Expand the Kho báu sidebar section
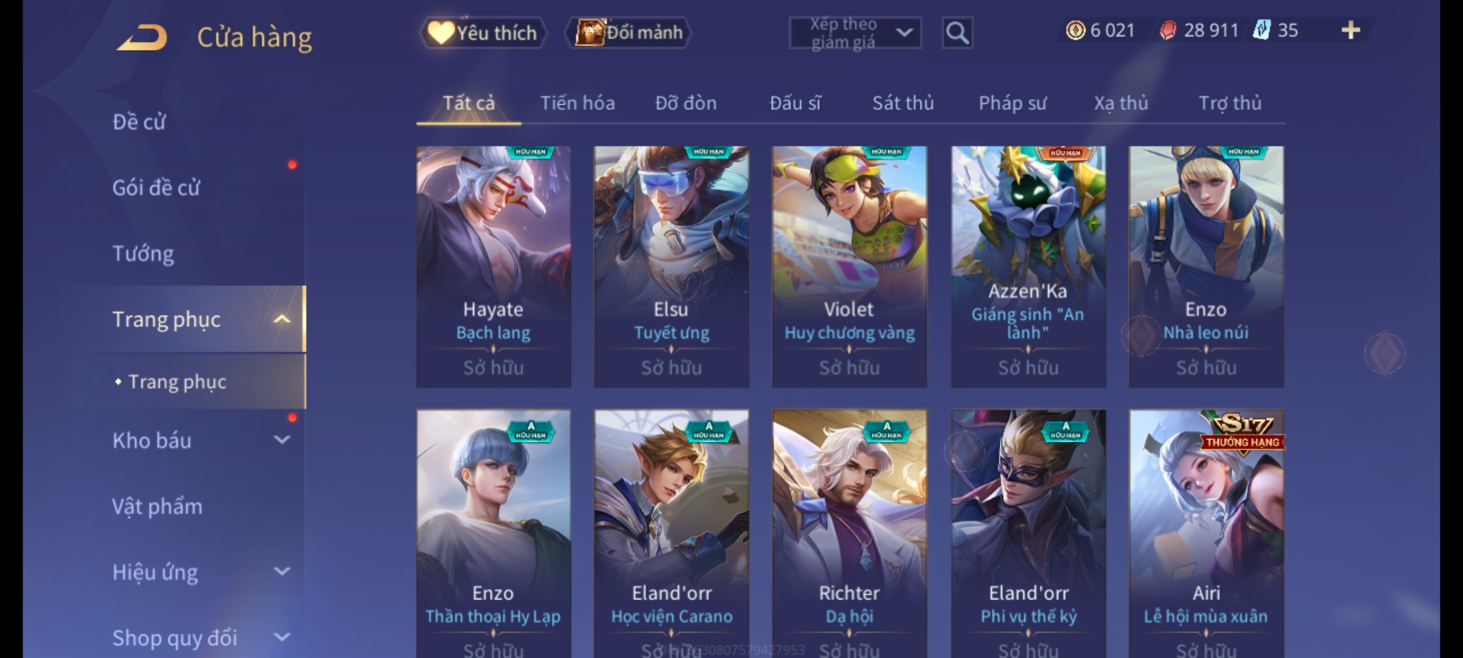The height and width of the screenshot is (658, 1463). click(x=282, y=439)
